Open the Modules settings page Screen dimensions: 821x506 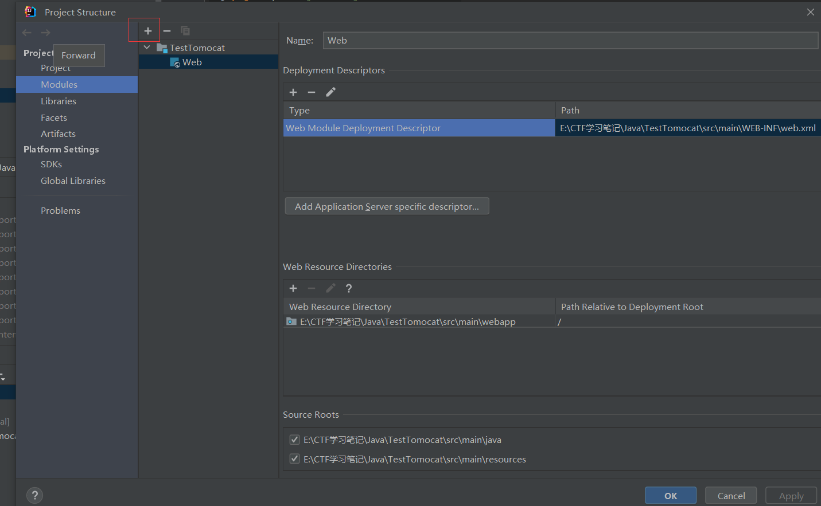pyautogui.click(x=77, y=84)
